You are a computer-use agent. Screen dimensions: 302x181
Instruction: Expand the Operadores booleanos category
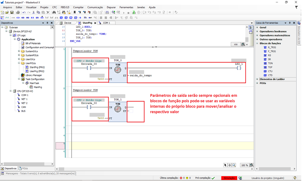[x=257, y=31]
